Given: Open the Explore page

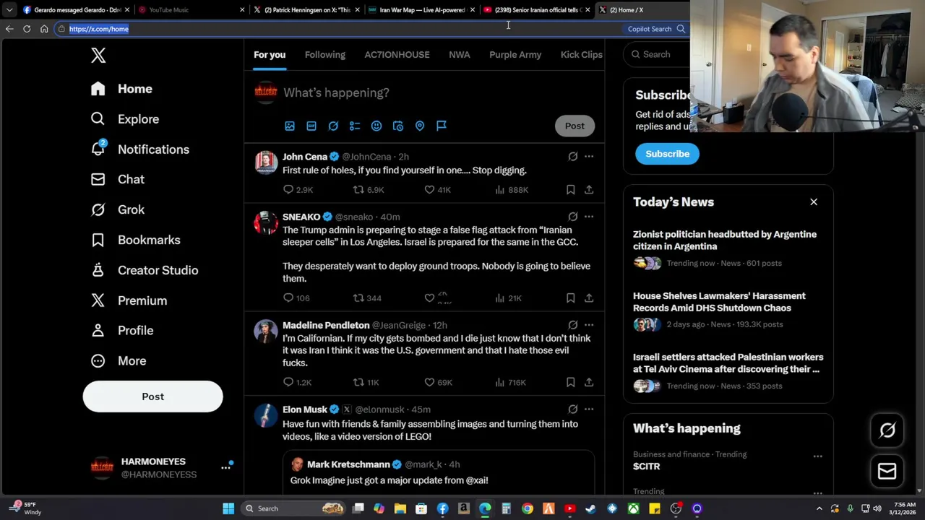Looking at the screenshot, I should pyautogui.click(x=124, y=119).
